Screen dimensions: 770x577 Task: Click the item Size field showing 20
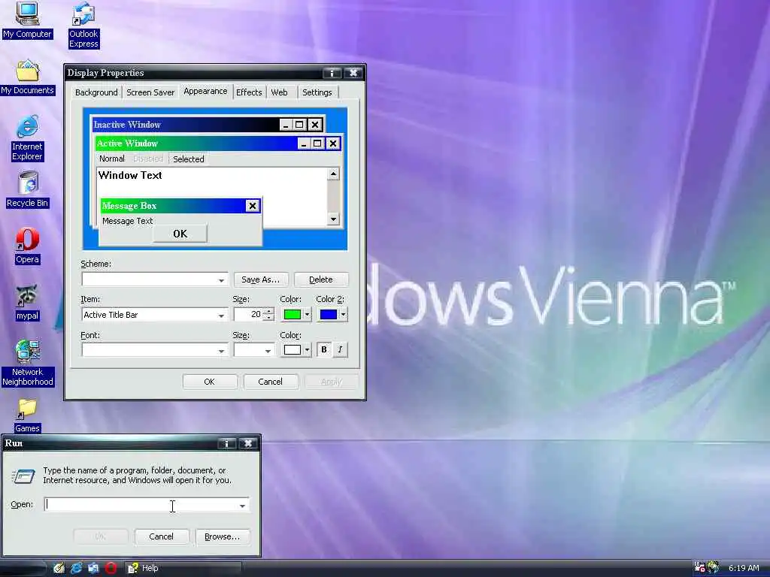click(x=249, y=315)
